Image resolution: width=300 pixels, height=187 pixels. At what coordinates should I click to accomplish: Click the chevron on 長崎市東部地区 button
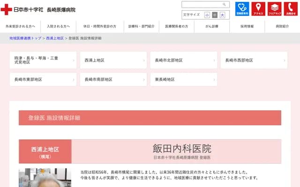tap(74, 80)
